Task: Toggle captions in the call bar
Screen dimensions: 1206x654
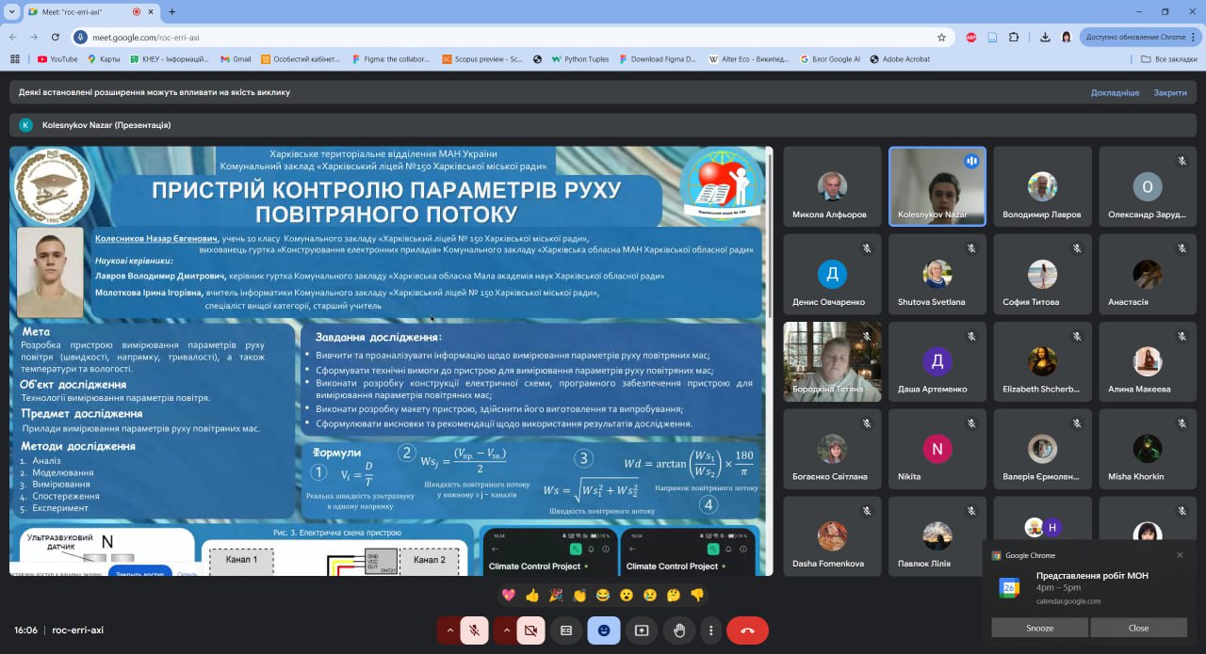Action: tap(566, 630)
